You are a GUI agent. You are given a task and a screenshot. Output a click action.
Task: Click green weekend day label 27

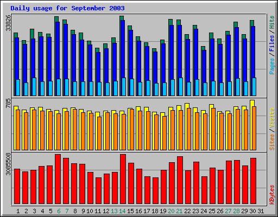pyautogui.click(x=228, y=211)
